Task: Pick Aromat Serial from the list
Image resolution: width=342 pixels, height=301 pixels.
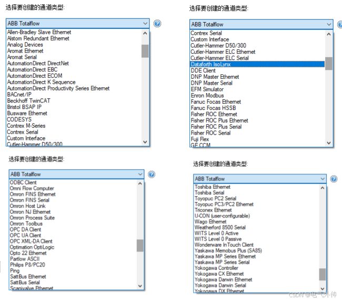Action: (22, 57)
